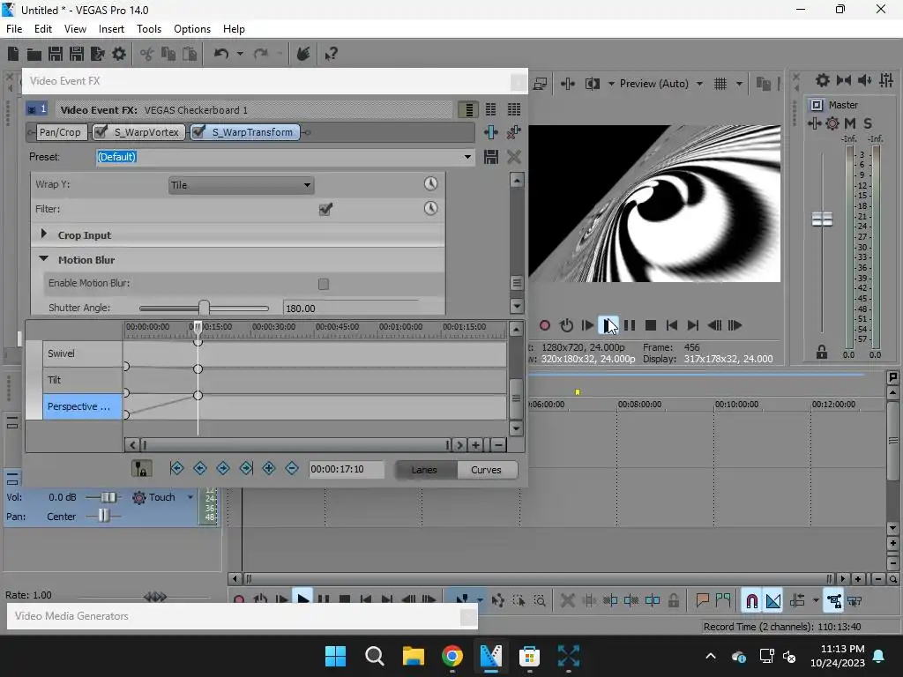The width and height of the screenshot is (903, 677).
Task: Open the undo history dropdown arrow
Action: tap(240, 54)
